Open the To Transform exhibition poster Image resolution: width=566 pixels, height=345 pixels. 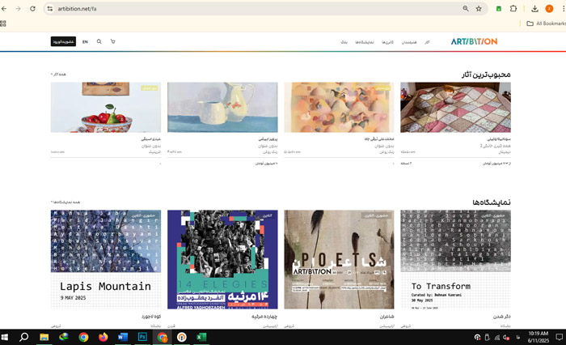[x=455, y=259]
